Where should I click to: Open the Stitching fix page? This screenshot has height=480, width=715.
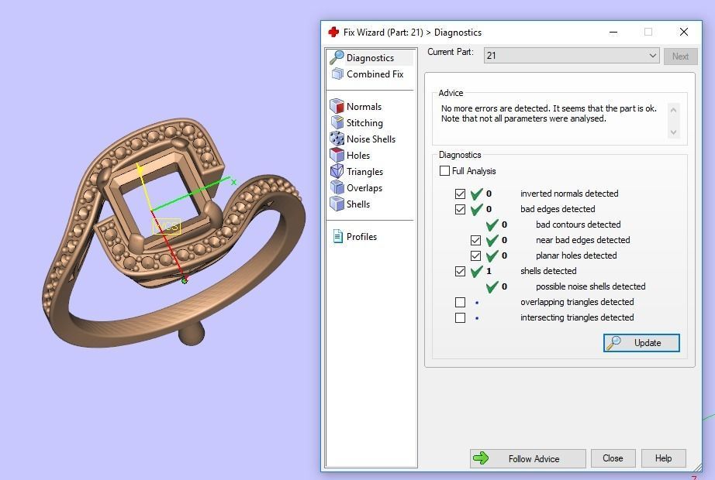point(364,123)
